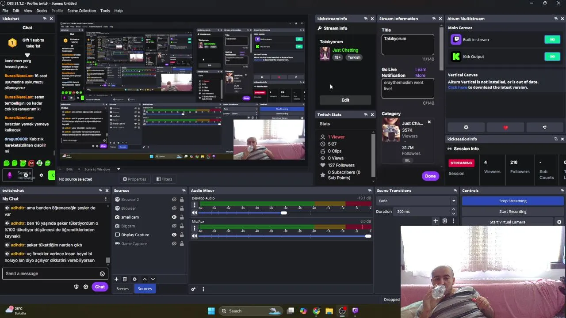Open Desktop Audio options three-dot menu

point(195,205)
